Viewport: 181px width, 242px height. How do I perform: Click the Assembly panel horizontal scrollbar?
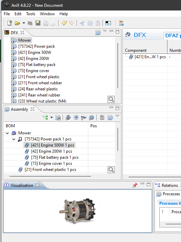coord(50,176)
